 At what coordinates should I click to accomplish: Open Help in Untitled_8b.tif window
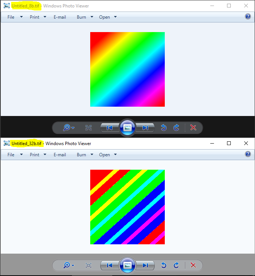point(248,16)
